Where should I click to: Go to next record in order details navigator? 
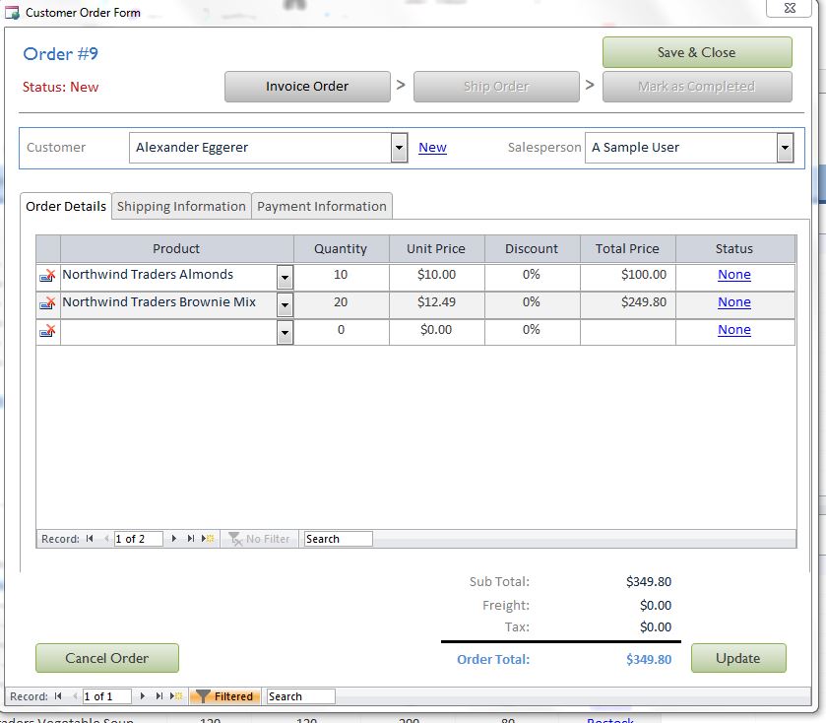point(174,539)
